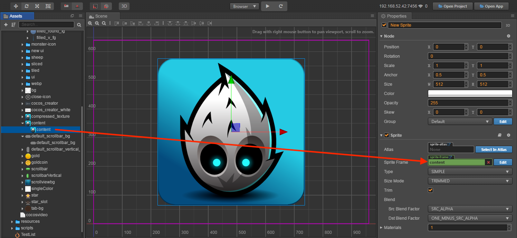Click the sort assets icon
The height and width of the screenshot is (238, 517).
(x=13, y=25)
